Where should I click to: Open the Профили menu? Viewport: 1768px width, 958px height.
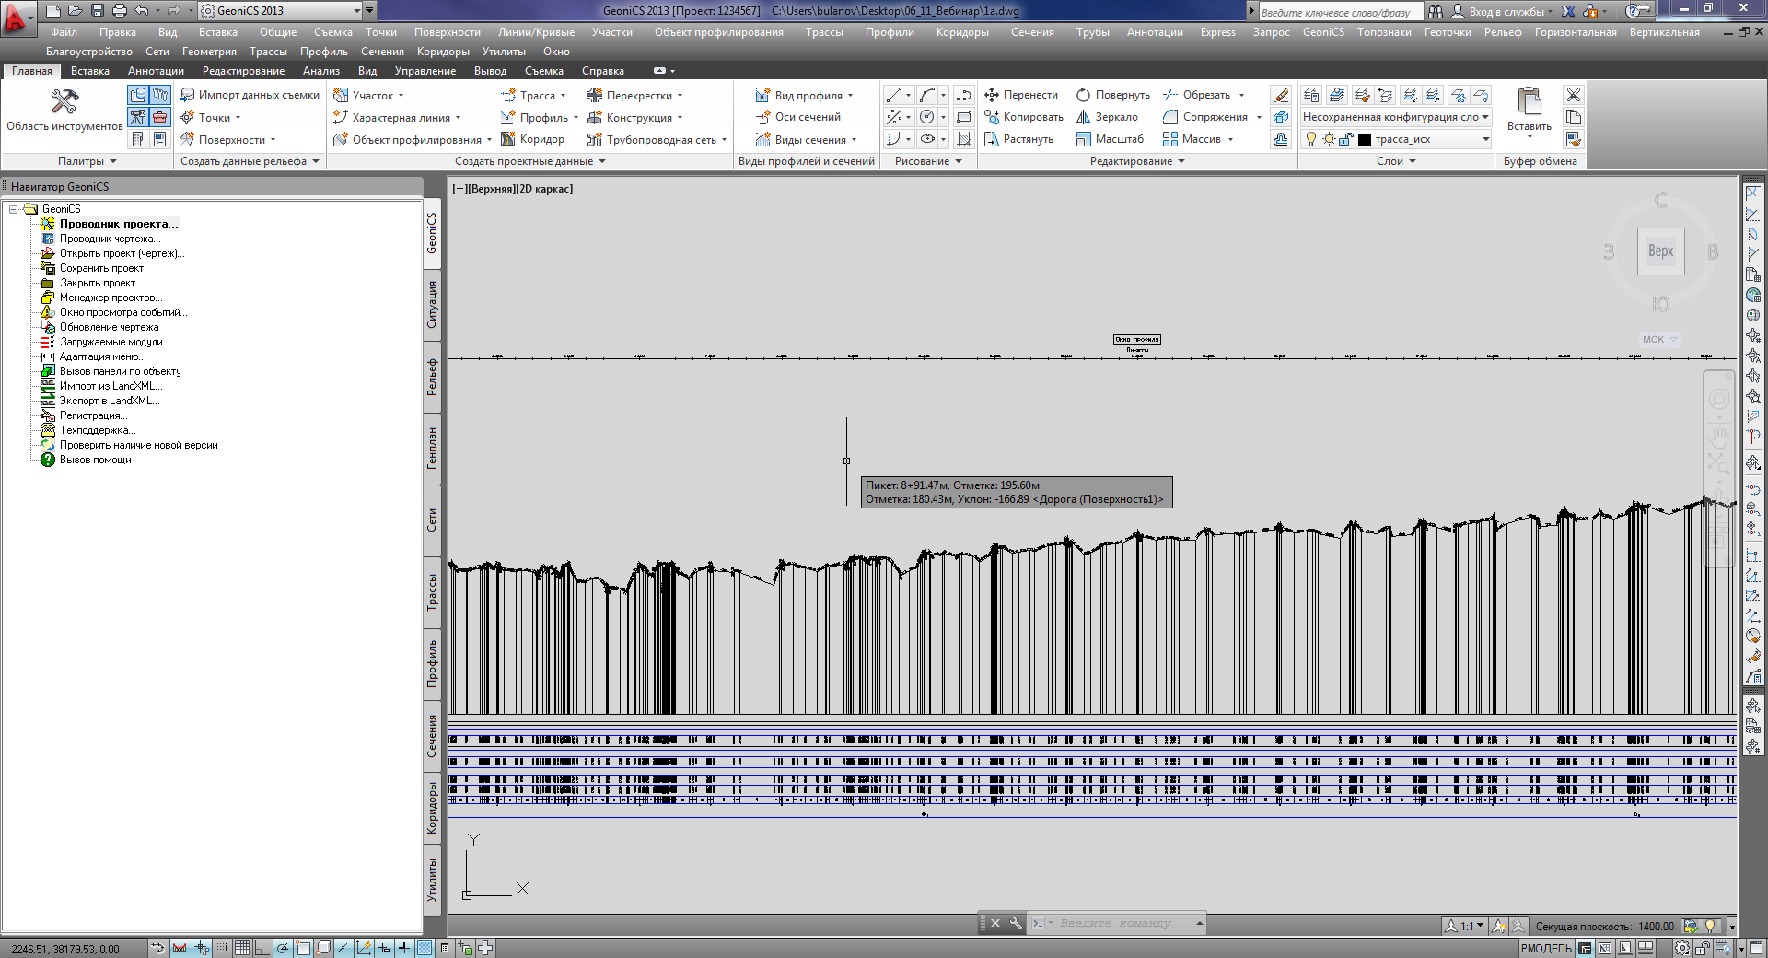889,32
